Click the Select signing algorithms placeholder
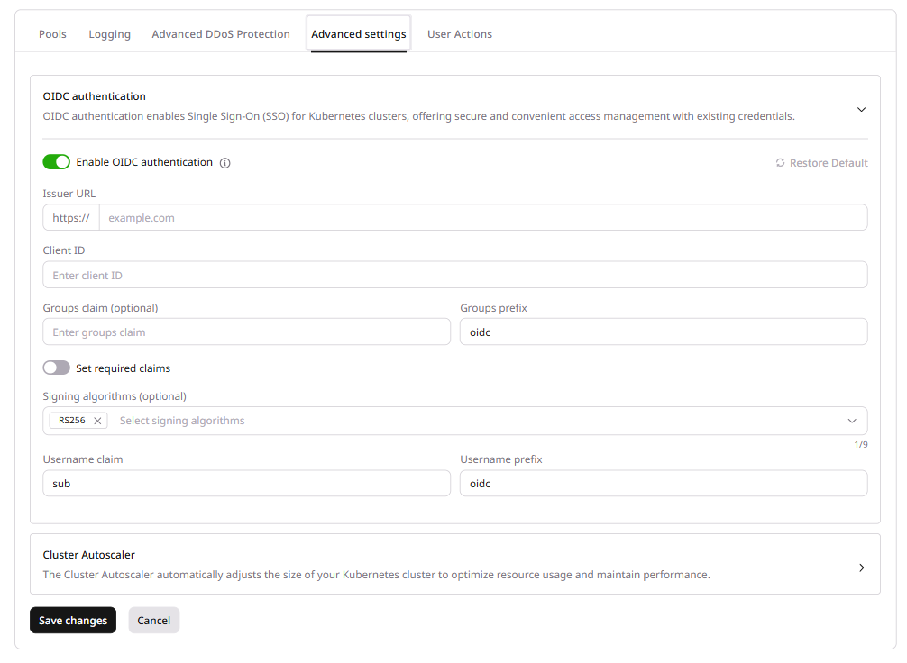 click(x=182, y=421)
